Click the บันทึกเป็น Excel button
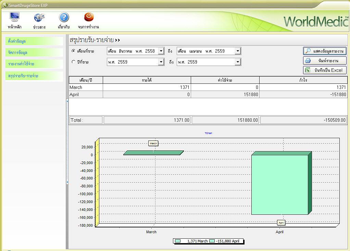This screenshot has height=251, width=350. click(x=325, y=70)
